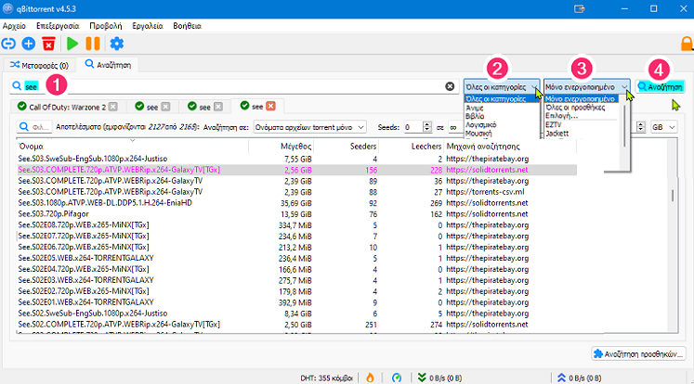Sort by Όνομα column header

tap(132, 147)
